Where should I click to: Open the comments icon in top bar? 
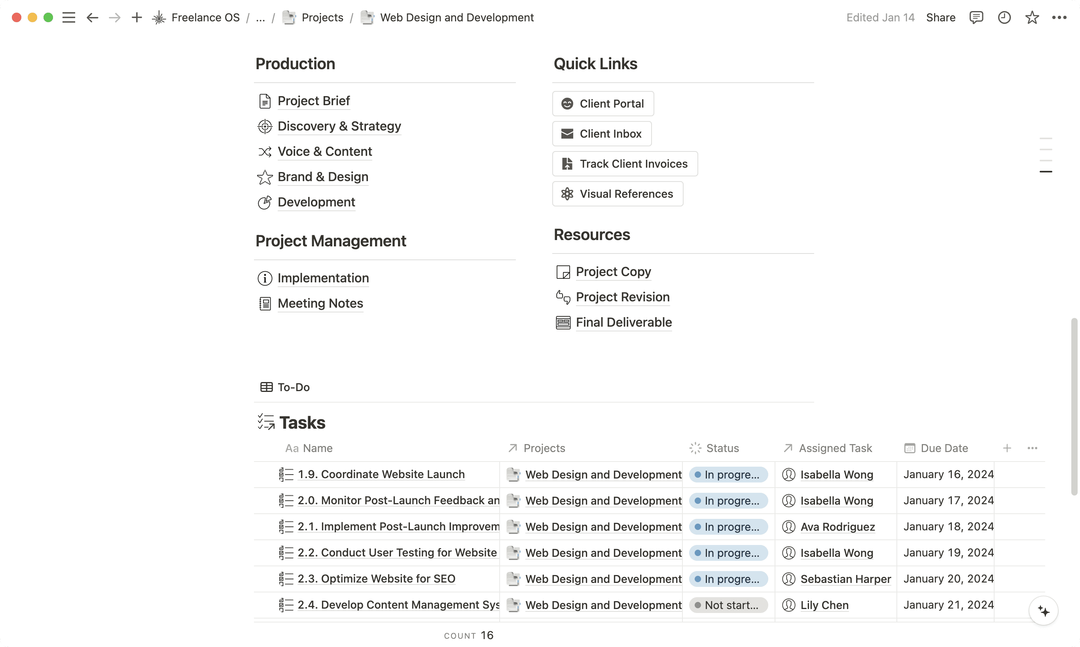pos(976,17)
